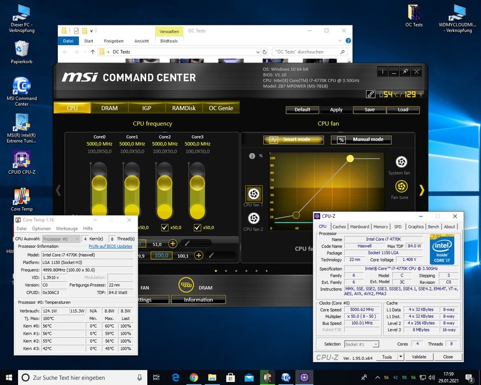Open CPU Auswahl dropdown in Core Temp
The height and width of the screenshot is (385, 481).
tap(61, 239)
